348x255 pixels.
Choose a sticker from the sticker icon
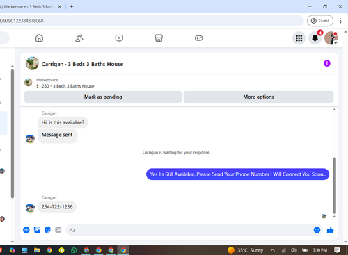point(47,230)
